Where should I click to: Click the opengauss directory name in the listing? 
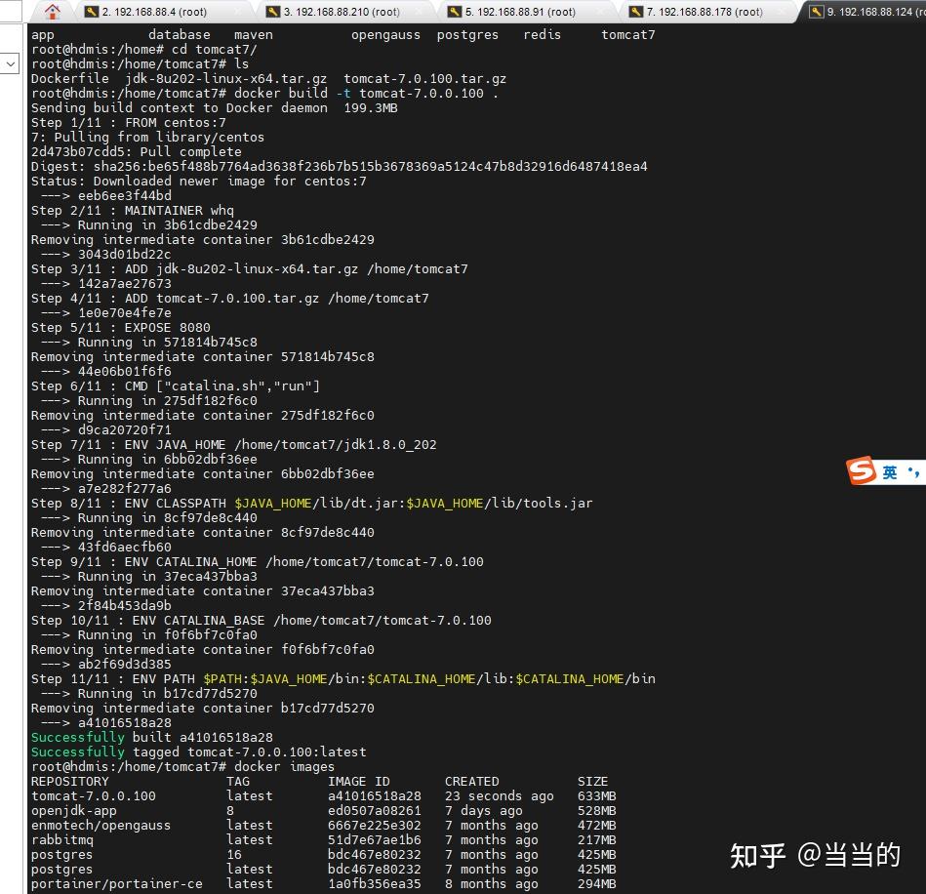384,34
